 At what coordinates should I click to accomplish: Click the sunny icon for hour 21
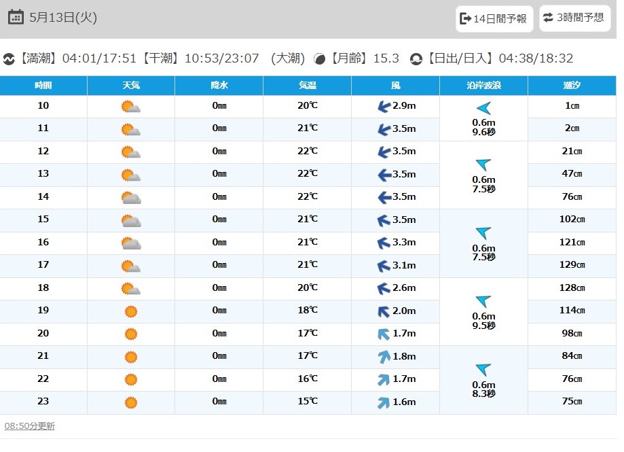[131, 357]
